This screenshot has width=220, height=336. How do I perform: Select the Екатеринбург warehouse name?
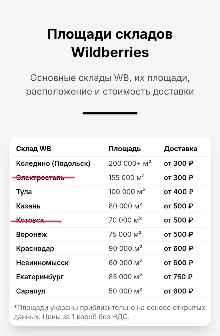point(40,277)
